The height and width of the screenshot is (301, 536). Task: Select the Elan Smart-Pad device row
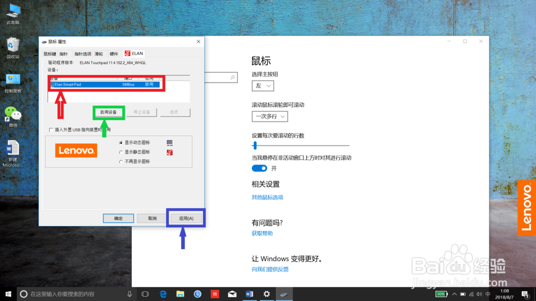tap(105, 84)
